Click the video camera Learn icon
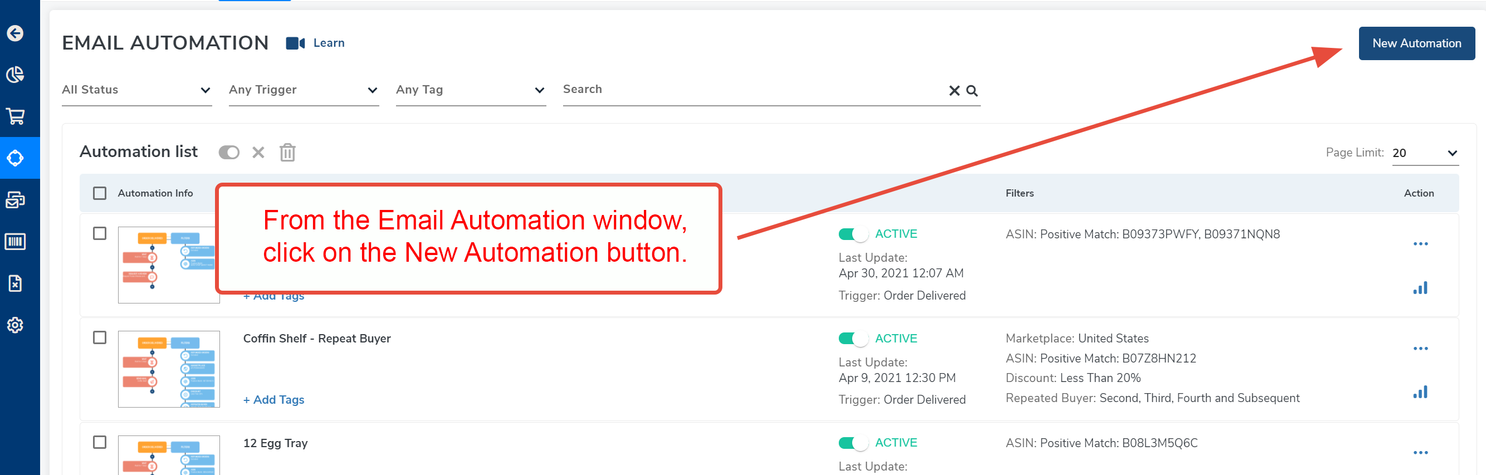This screenshot has height=475, width=1486. [295, 43]
